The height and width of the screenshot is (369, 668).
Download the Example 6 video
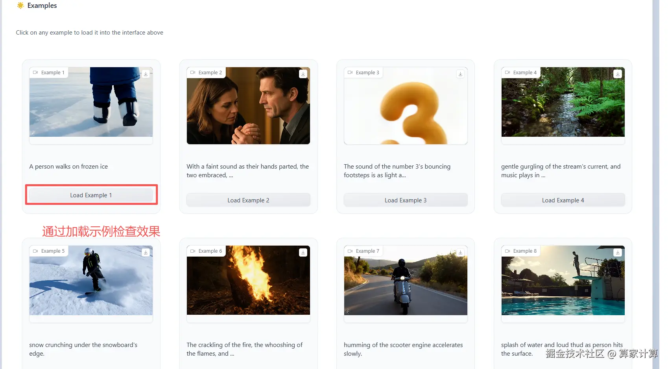click(303, 252)
